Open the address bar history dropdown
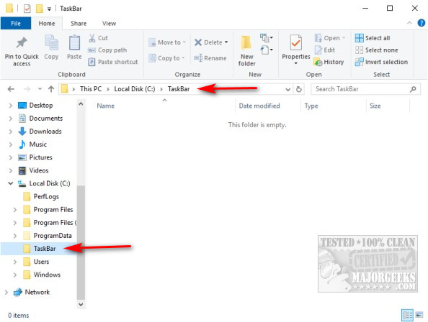Image resolution: width=428 pixels, height=322 pixels. point(287,89)
